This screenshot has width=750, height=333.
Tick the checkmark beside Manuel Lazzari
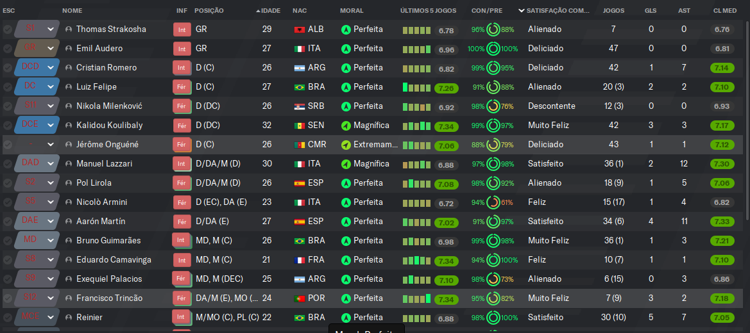click(x=7, y=164)
